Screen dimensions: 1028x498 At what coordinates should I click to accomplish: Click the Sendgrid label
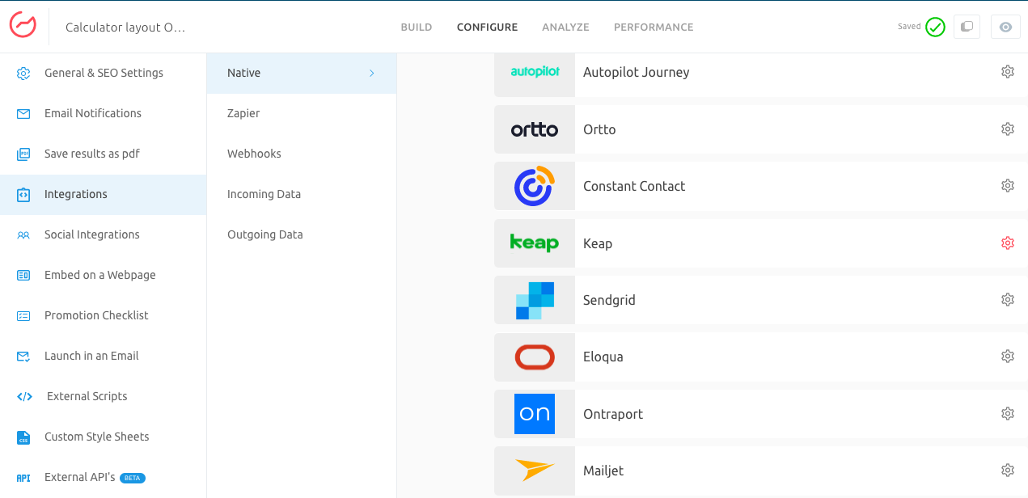pyautogui.click(x=609, y=300)
